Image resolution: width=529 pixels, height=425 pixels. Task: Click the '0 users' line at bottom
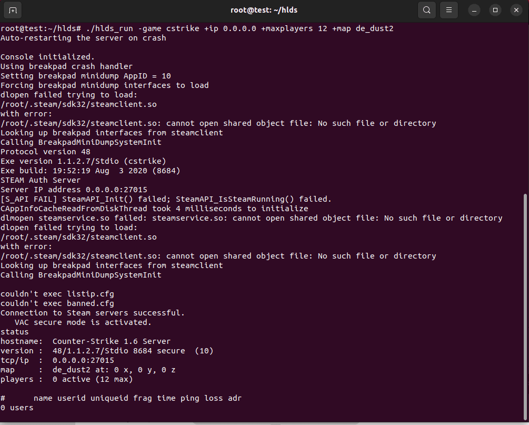click(17, 408)
